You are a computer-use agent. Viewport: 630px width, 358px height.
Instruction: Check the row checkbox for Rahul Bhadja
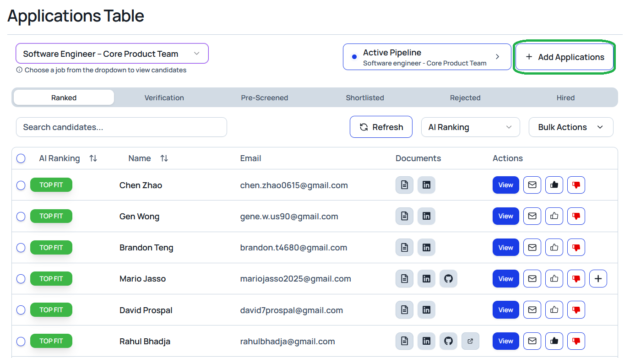21,341
